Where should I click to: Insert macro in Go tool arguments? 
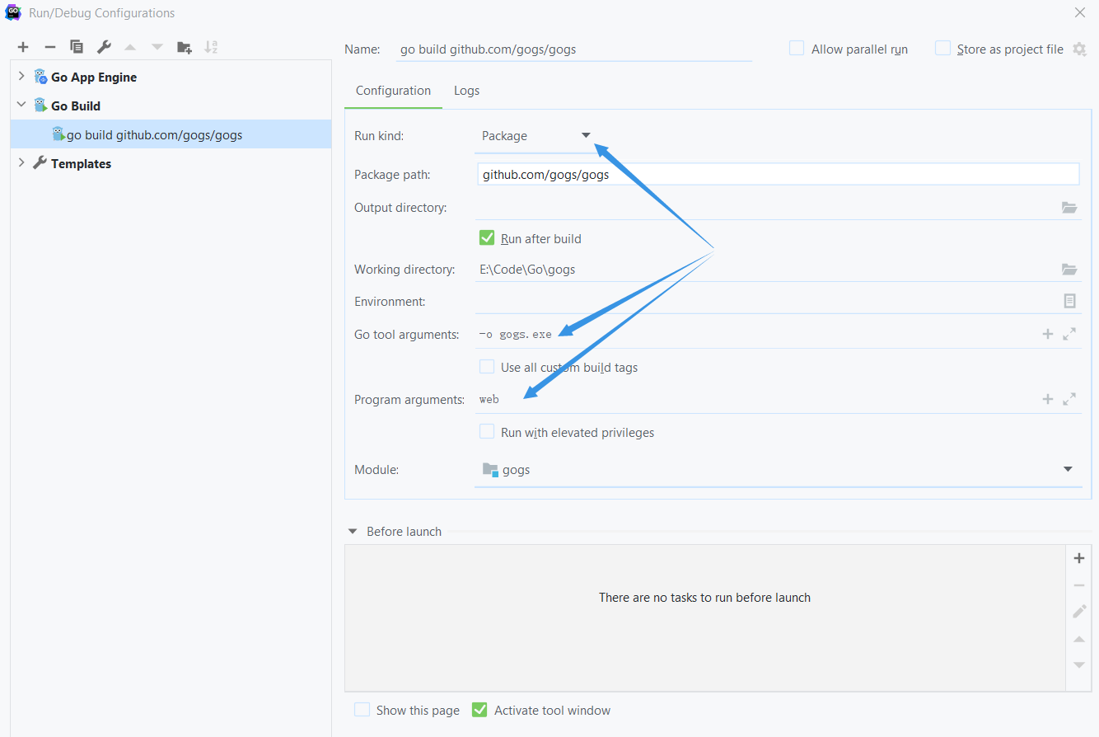tap(1048, 334)
